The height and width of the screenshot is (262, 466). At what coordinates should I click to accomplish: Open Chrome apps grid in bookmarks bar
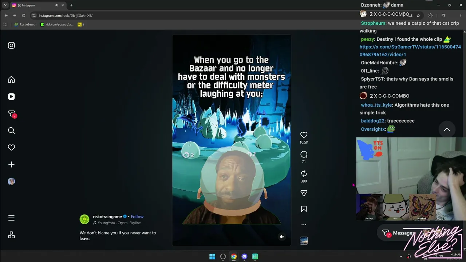pos(5,24)
